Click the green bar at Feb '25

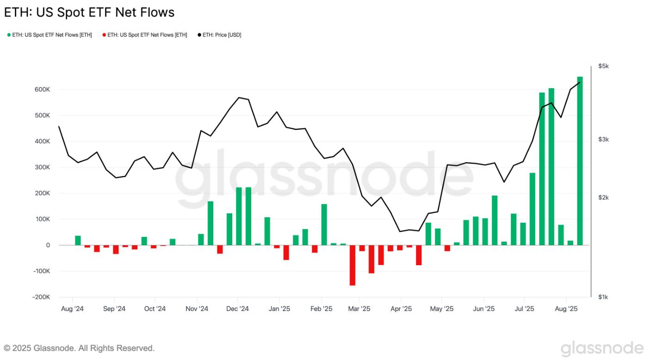pos(324,225)
